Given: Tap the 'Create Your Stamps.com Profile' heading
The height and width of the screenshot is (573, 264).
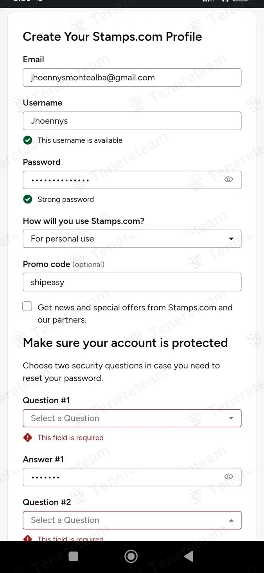Looking at the screenshot, I should click(112, 37).
